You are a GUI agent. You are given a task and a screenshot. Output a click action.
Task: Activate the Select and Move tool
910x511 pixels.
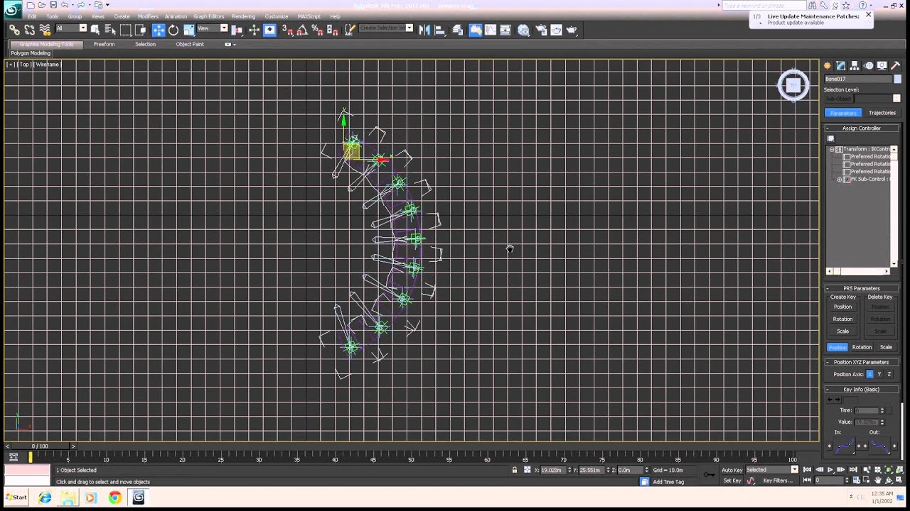point(159,30)
